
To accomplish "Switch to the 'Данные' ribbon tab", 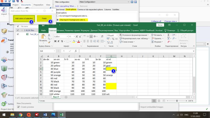I will (x=94, y=30).
